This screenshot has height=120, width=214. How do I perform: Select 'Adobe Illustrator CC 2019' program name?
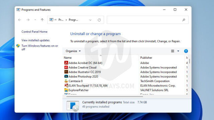(x=85, y=72)
